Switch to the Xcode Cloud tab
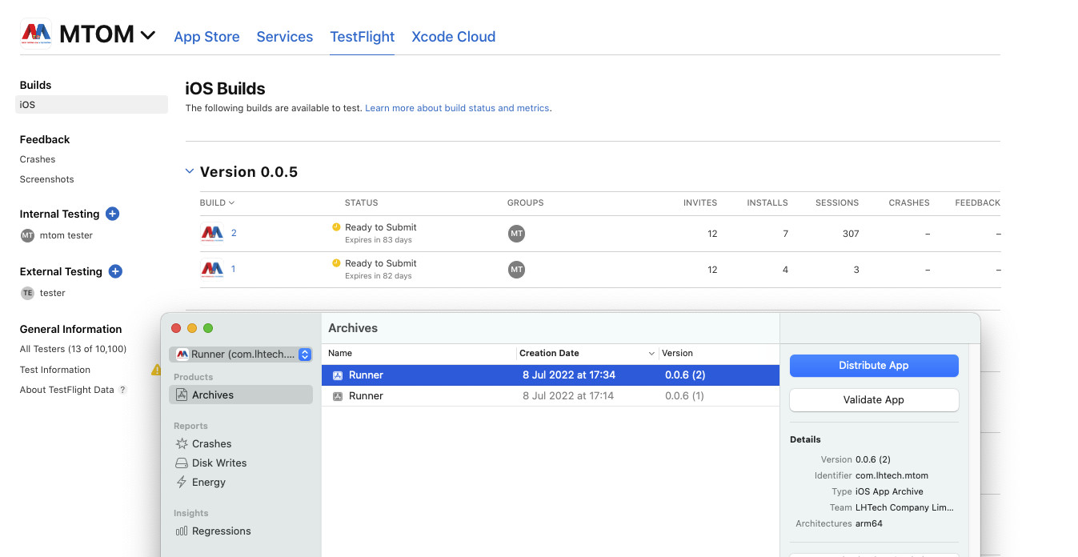Viewport: 1078px width, 557px height. (453, 37)
